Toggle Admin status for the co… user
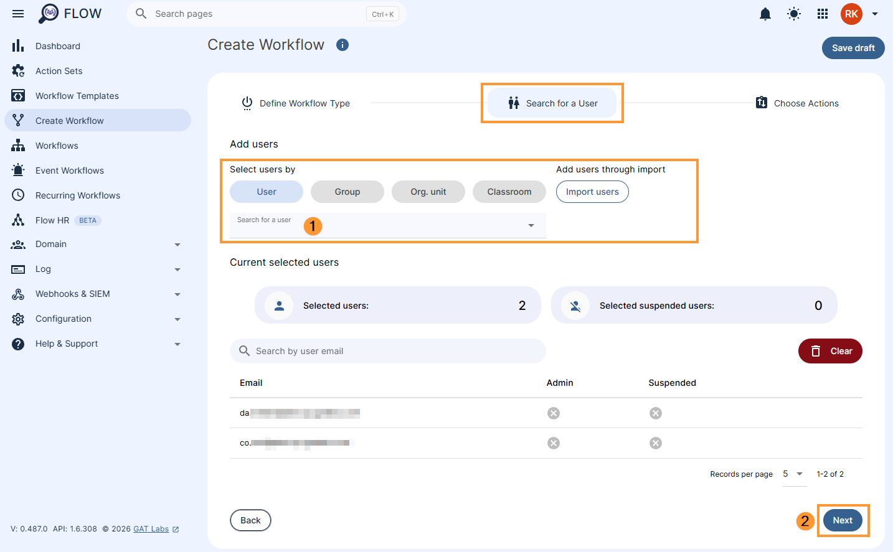 click(x=554, y=443)
